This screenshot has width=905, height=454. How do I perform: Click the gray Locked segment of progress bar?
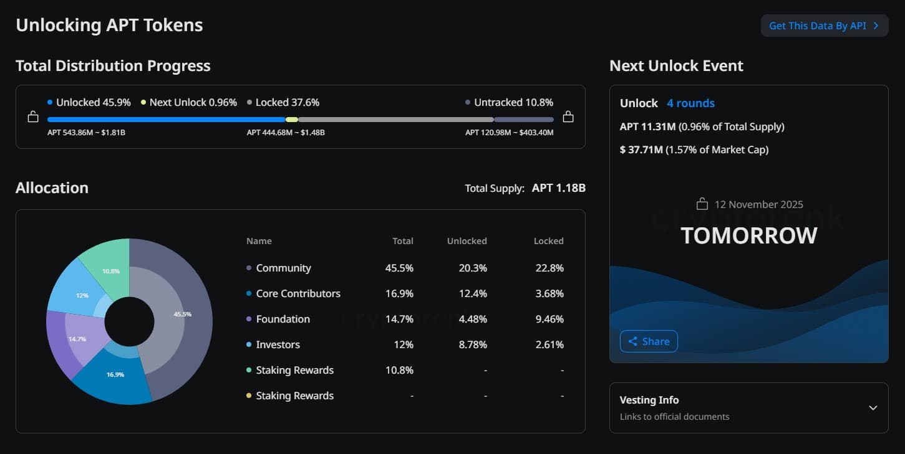(395, 120)
